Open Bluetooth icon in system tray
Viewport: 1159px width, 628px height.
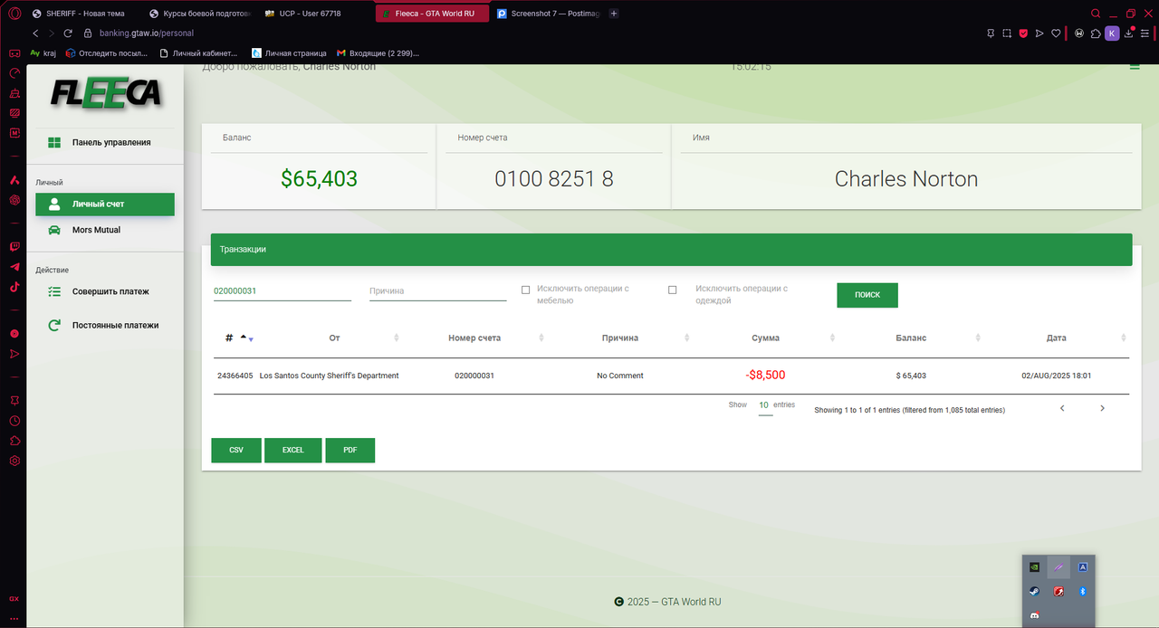click(1082, 591)
